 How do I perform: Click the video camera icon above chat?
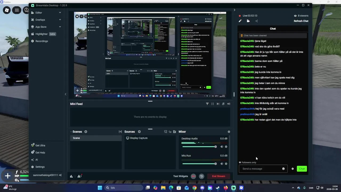click(x=248, y=21)
